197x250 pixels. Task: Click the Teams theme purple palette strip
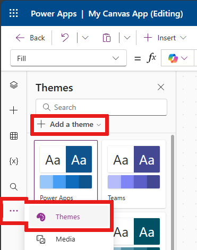(x=134, y=182)
